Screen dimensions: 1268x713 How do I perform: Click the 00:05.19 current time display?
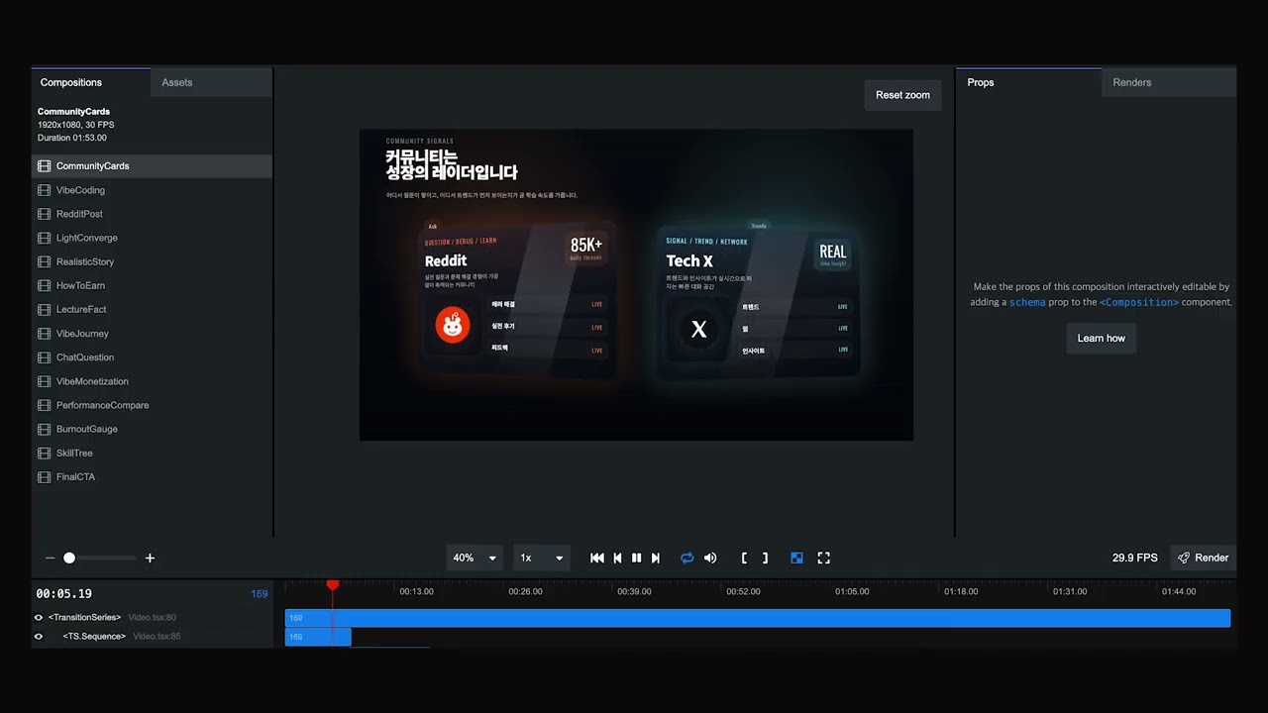64,594
